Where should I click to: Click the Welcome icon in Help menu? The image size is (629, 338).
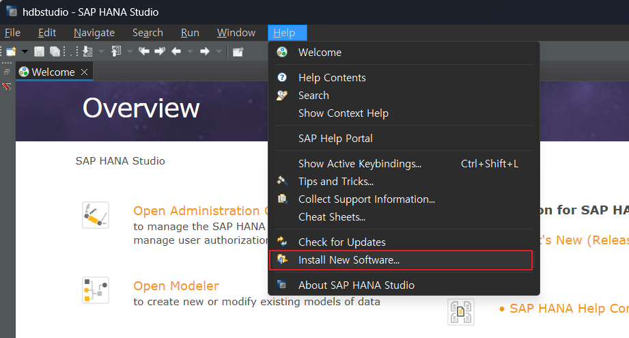282,52
